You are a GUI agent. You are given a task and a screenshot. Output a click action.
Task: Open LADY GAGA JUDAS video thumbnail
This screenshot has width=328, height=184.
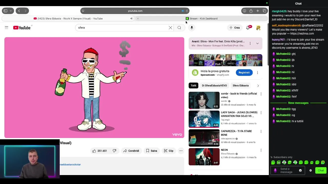(x=204, y=119)
